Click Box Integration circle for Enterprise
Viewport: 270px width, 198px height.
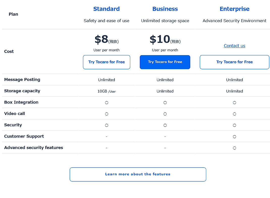(x=234, y=103)
